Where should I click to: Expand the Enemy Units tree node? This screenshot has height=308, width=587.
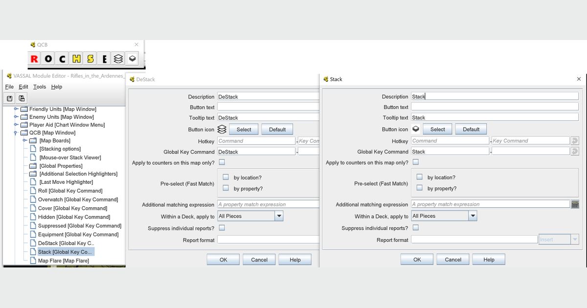tap(17, 117)
